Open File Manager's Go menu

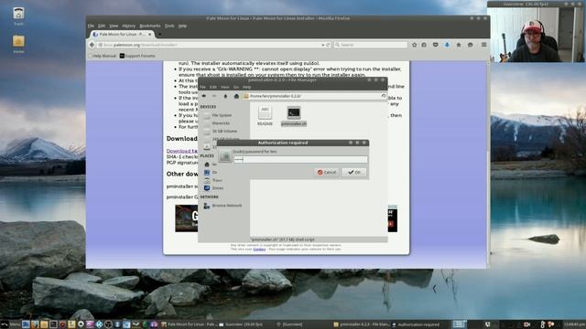[x=236, y=87]
